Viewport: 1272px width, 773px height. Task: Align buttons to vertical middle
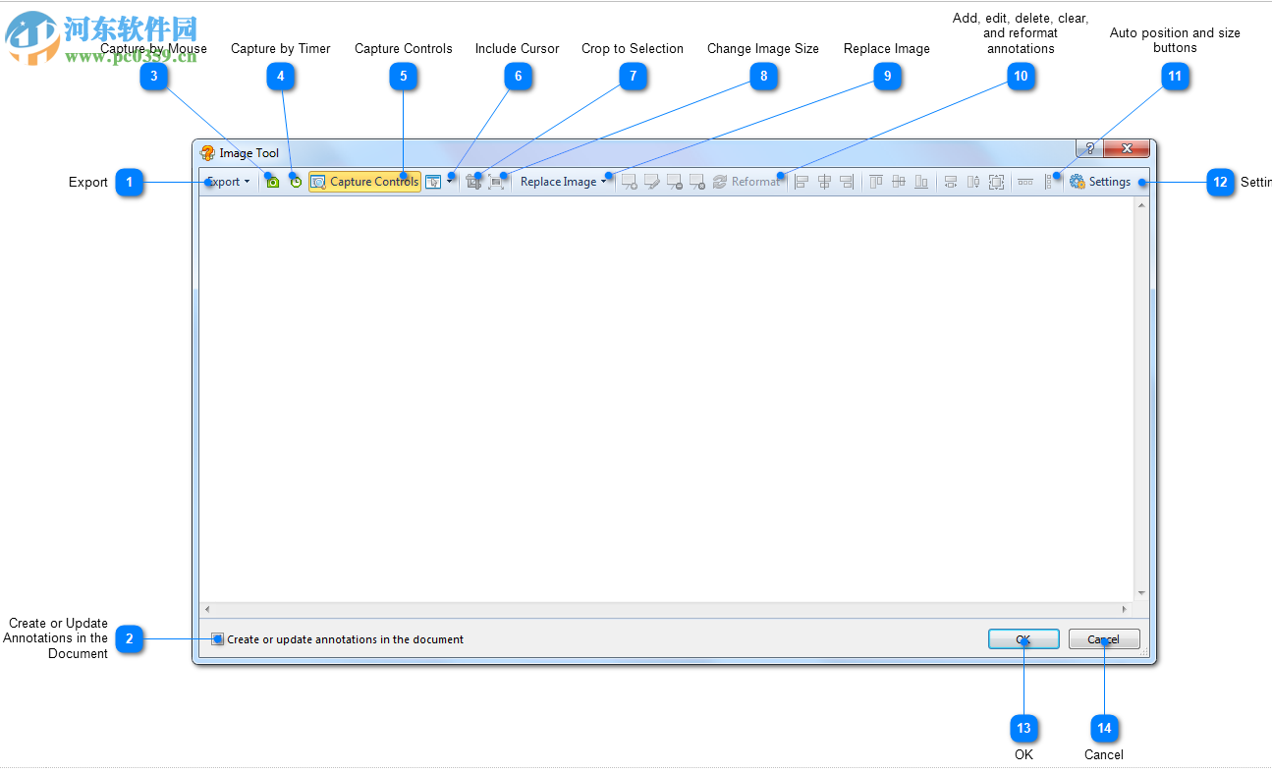pos(899,182)
